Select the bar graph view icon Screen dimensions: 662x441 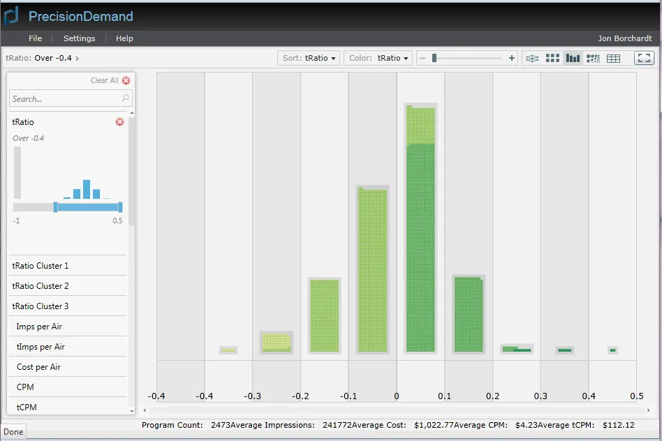click(573, 58)
